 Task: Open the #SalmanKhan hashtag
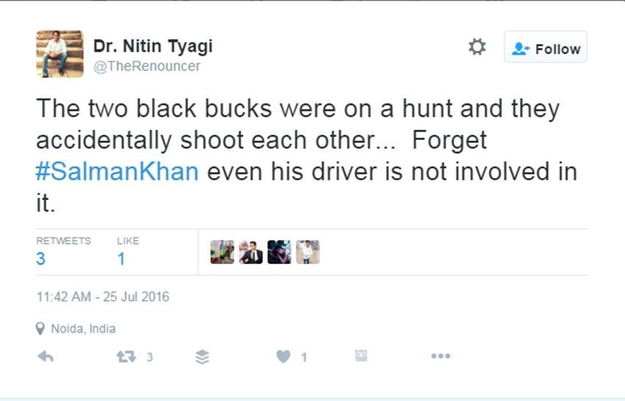tap(117, 172)
